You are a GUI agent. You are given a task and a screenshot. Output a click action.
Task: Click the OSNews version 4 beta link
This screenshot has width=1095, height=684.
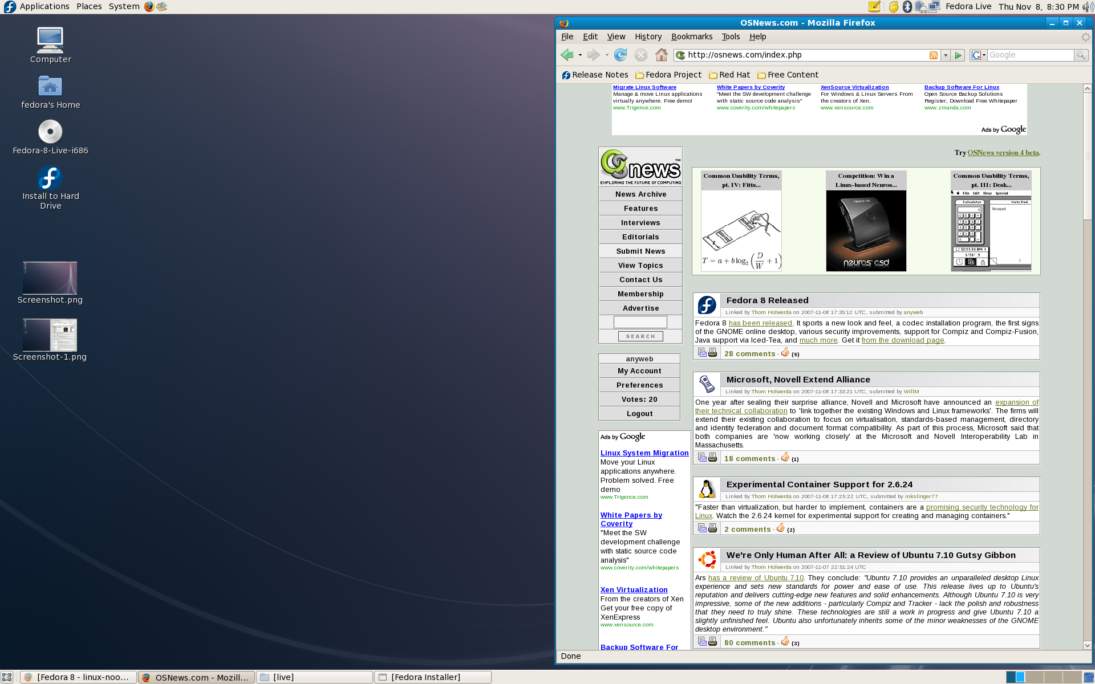tap(1003, 153)
